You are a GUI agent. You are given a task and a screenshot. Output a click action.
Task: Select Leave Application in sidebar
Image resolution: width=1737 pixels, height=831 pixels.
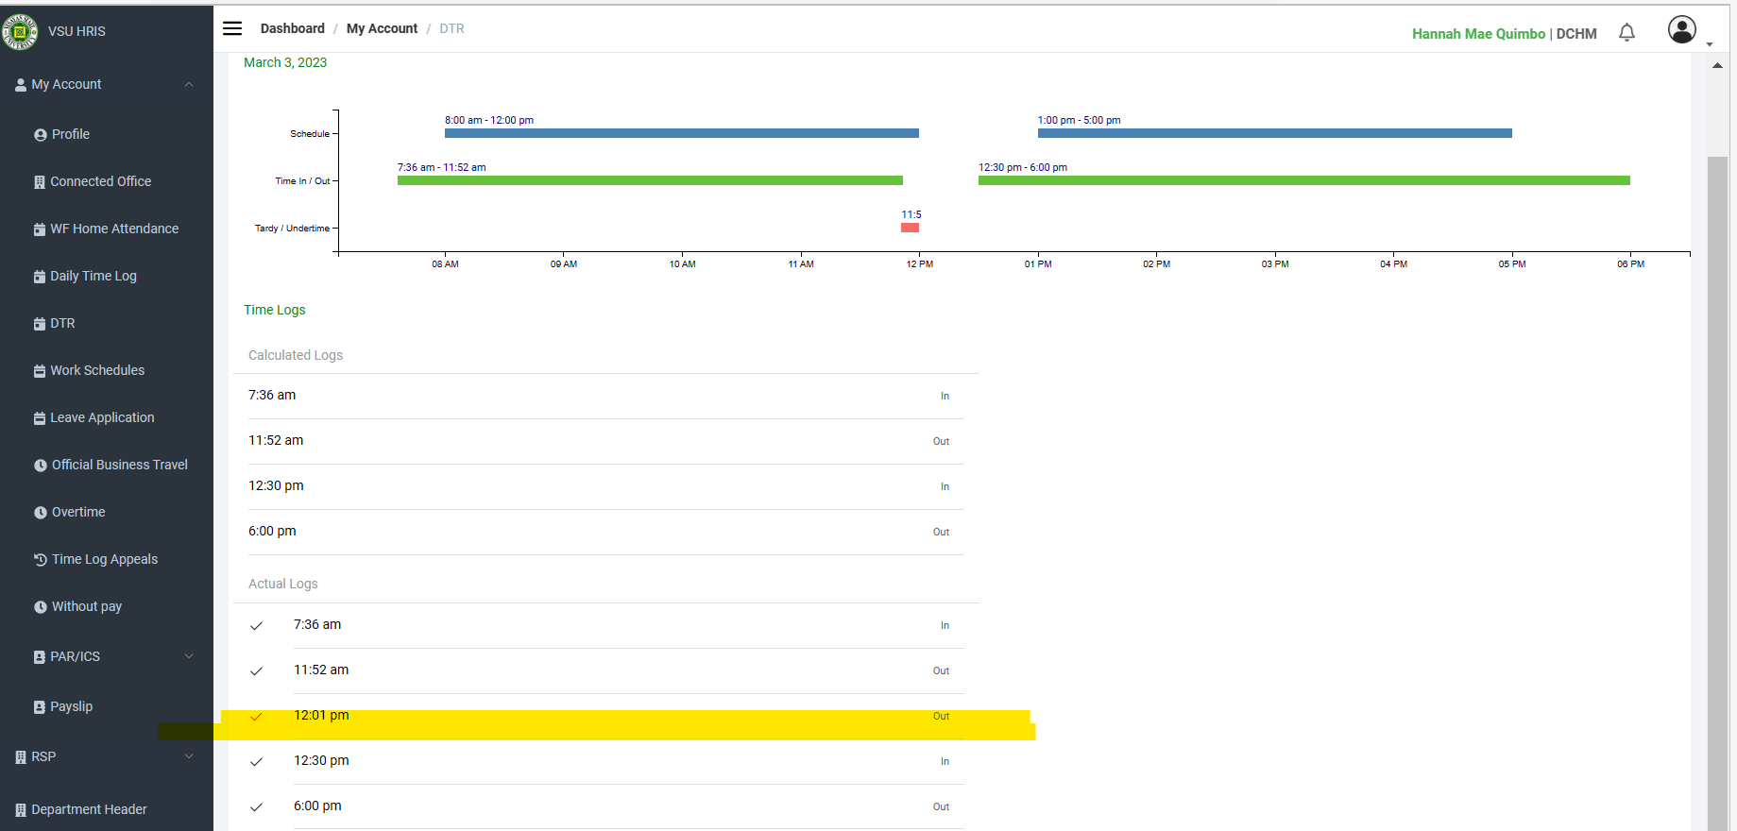pyautogui.click(x=102, y=417)
